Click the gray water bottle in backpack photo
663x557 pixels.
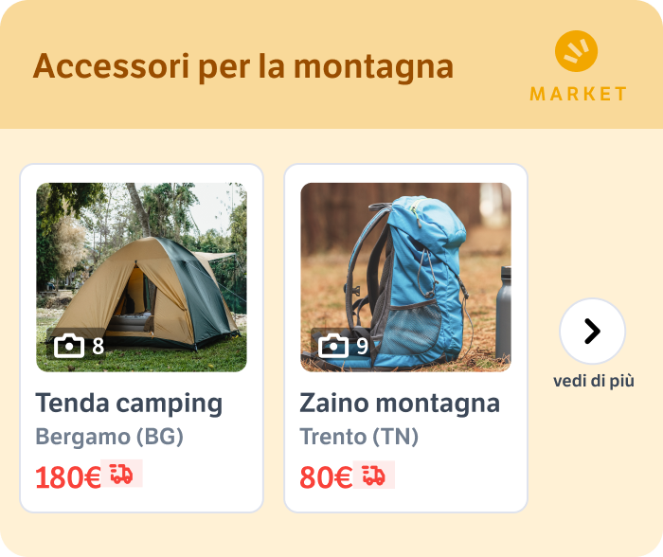point(504,313)
